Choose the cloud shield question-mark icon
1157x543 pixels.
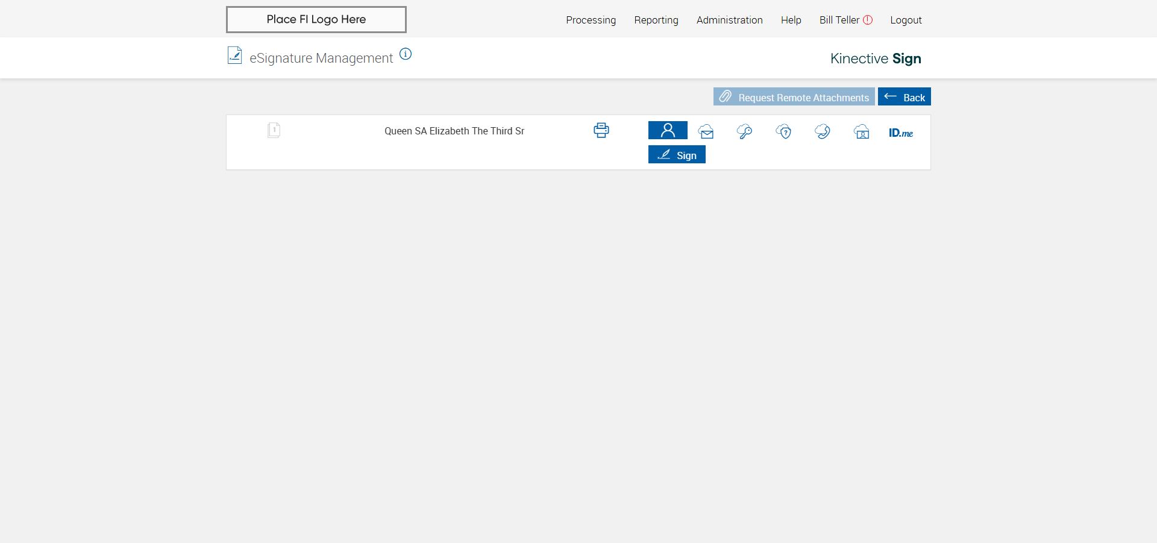[x=783, y=131]
